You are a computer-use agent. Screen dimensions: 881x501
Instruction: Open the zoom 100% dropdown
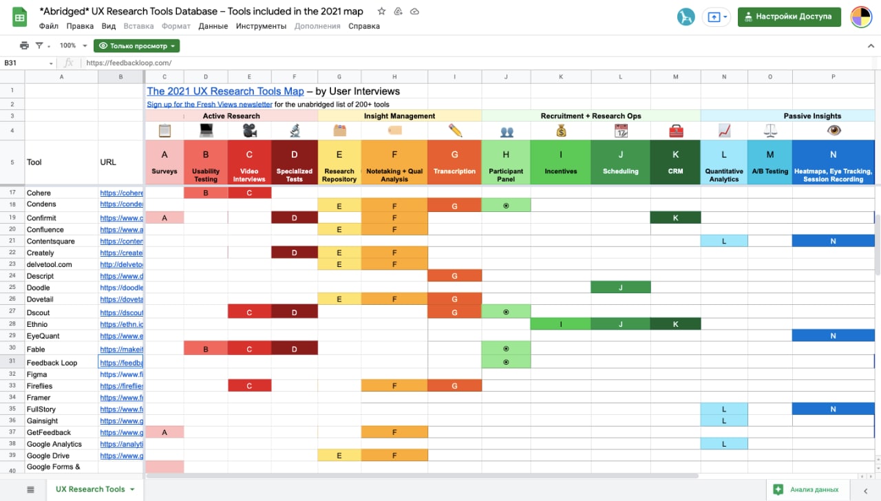[x=74, y=45]
